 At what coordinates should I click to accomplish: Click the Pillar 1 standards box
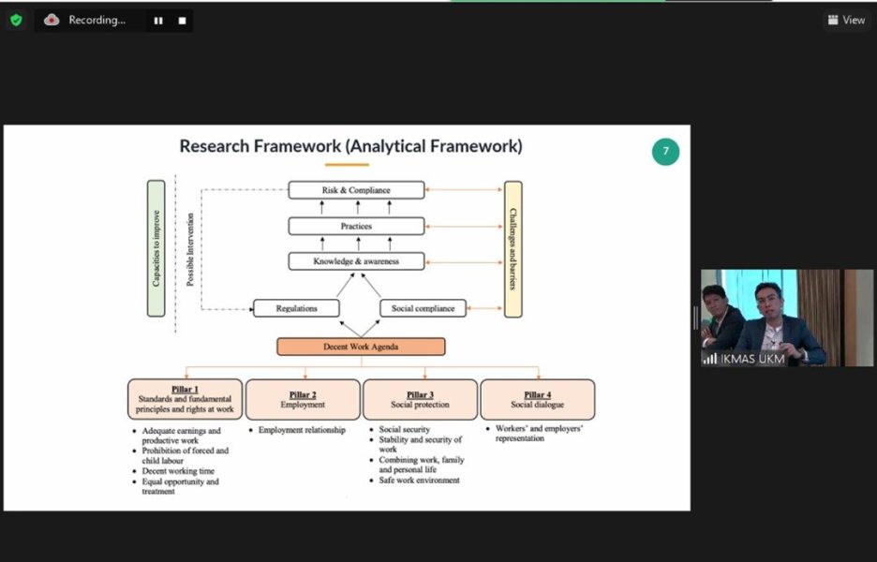coord(185,399)
